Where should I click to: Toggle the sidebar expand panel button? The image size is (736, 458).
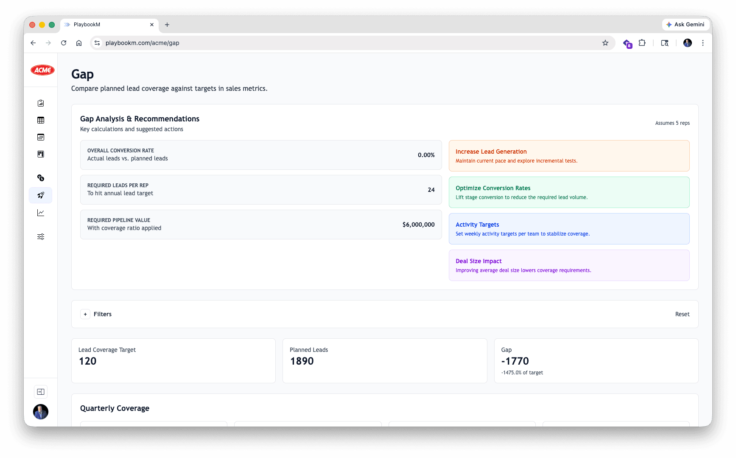tap(41, 392)
